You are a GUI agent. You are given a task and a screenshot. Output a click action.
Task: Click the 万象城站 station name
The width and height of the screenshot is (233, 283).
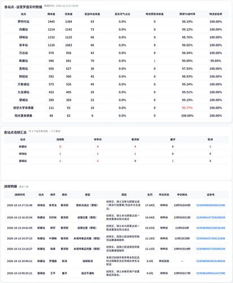pos(23,84)
